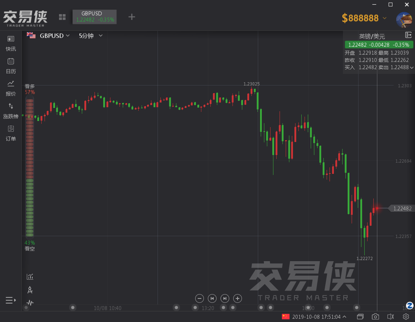Viewport: 415px width, 322px height.
Task: Click the 昨收 1.22910 previous close value
Action: pyautogui.click(x=360, y=60)
